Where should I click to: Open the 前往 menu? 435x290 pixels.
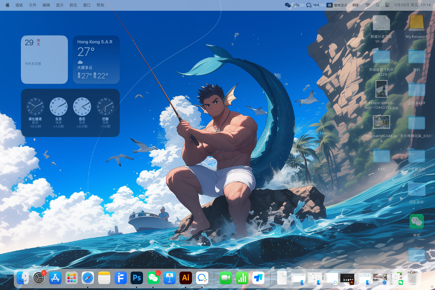click(x=73, y=5)
